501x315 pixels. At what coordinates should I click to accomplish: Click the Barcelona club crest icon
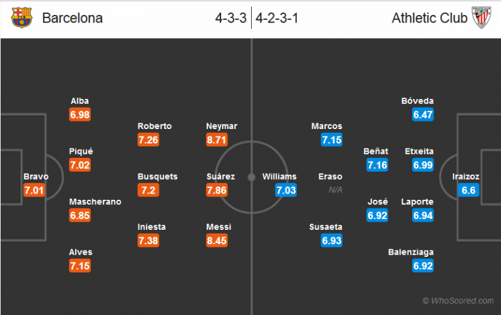[x=21, y=18]
